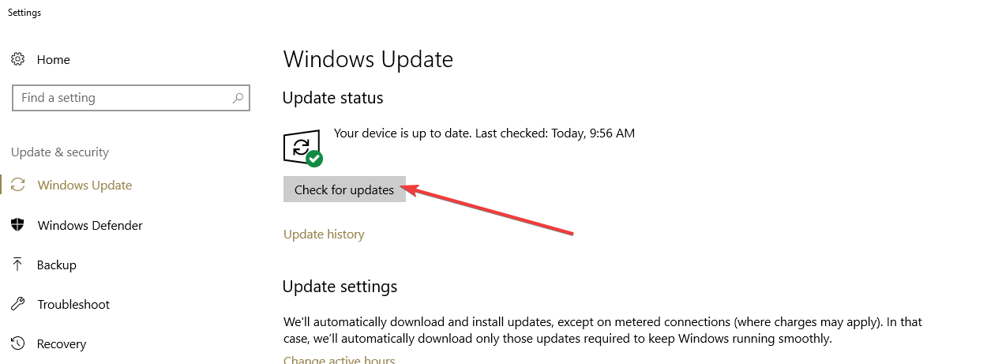
Task: Open the Recovery settings label
Action: coord(62,344)
